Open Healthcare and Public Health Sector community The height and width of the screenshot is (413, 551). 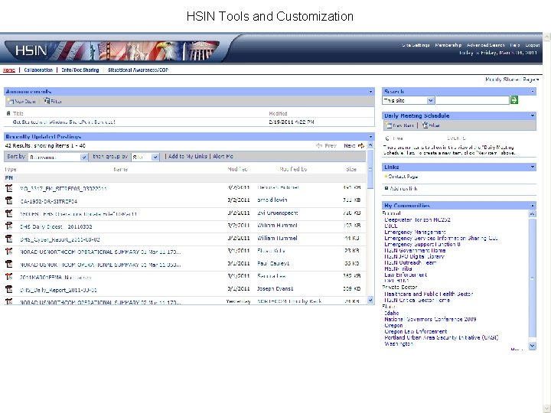429,294
